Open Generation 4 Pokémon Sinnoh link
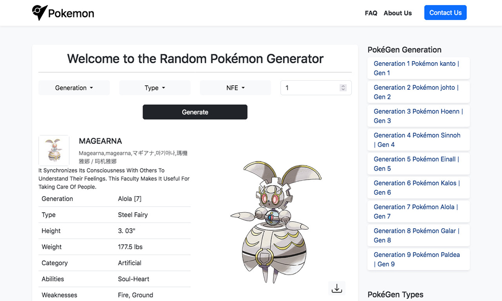 [x=417, y=140]
